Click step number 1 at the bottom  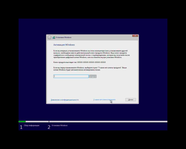point(21,127)
